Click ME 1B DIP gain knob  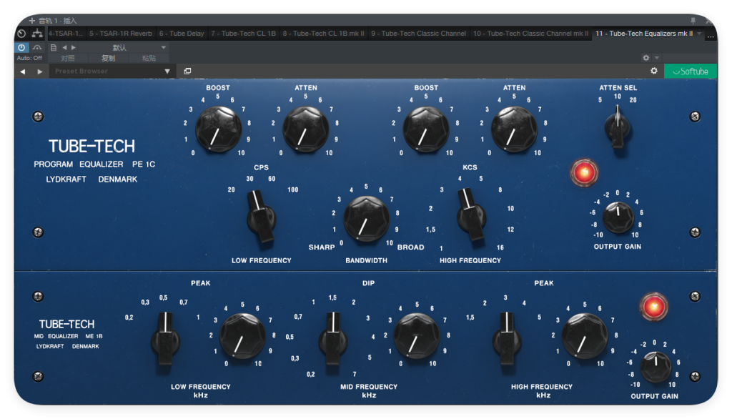[x=417, y=336]
